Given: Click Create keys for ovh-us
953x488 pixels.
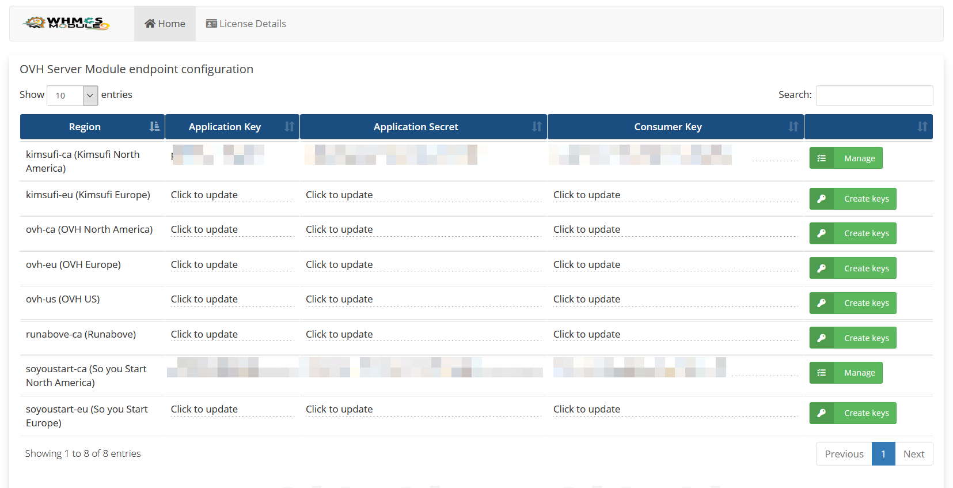Looking at the screenshot, I should (x=853, y=303).
